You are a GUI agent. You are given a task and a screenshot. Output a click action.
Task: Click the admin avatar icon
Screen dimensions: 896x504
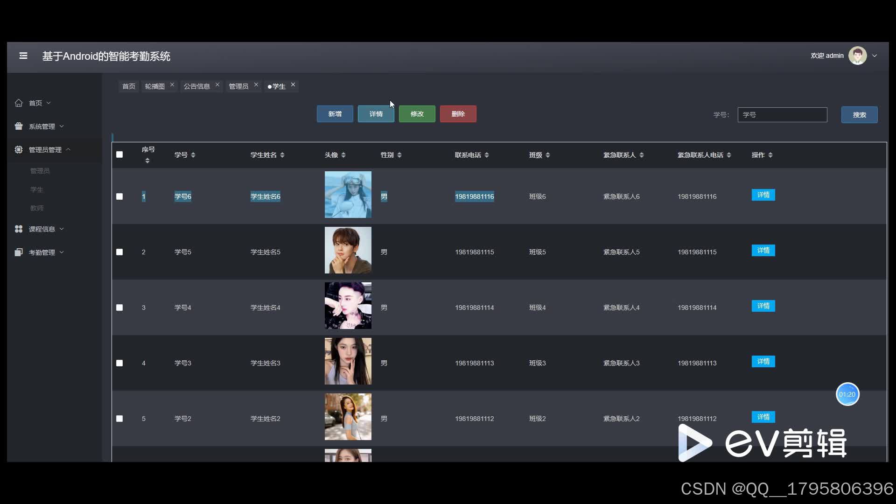coord(858,56)
